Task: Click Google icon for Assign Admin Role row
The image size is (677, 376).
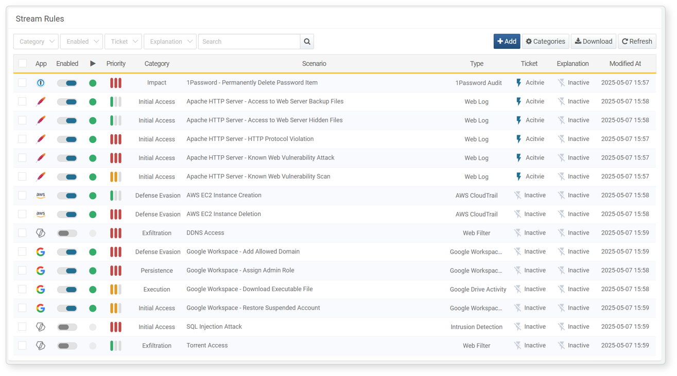Action: (41, 271)
